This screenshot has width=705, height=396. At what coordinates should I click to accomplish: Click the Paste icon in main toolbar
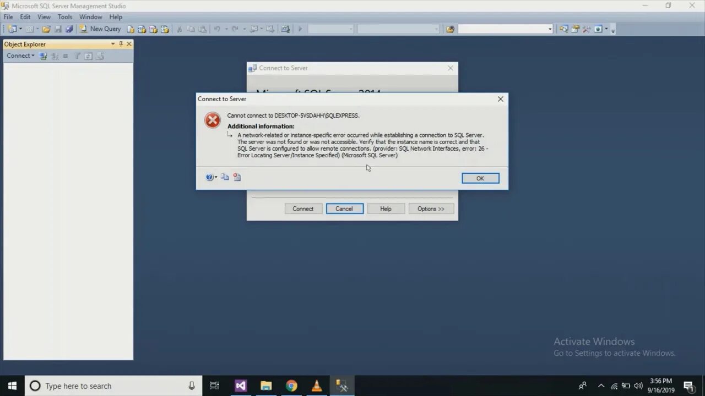point(202,29)
